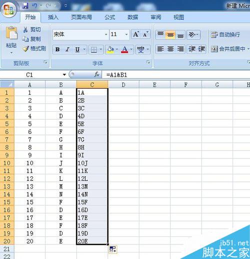
Task: Open font 字体 dialog launcher
Action: point(148,62)
